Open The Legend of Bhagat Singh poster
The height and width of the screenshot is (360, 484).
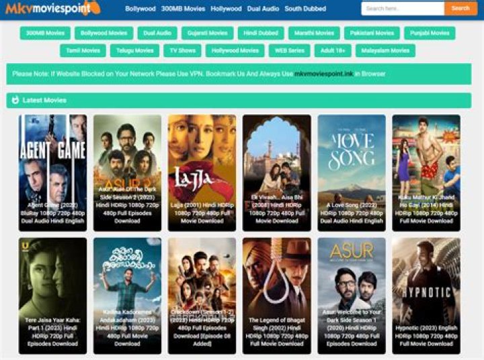coord(277,296)
